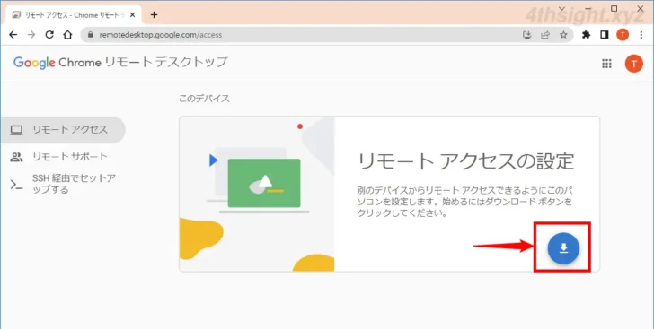Open the Chrome three-dot menu
This screenshot has width=654, height=329.
pyautogui.click(x=641, y=35)
